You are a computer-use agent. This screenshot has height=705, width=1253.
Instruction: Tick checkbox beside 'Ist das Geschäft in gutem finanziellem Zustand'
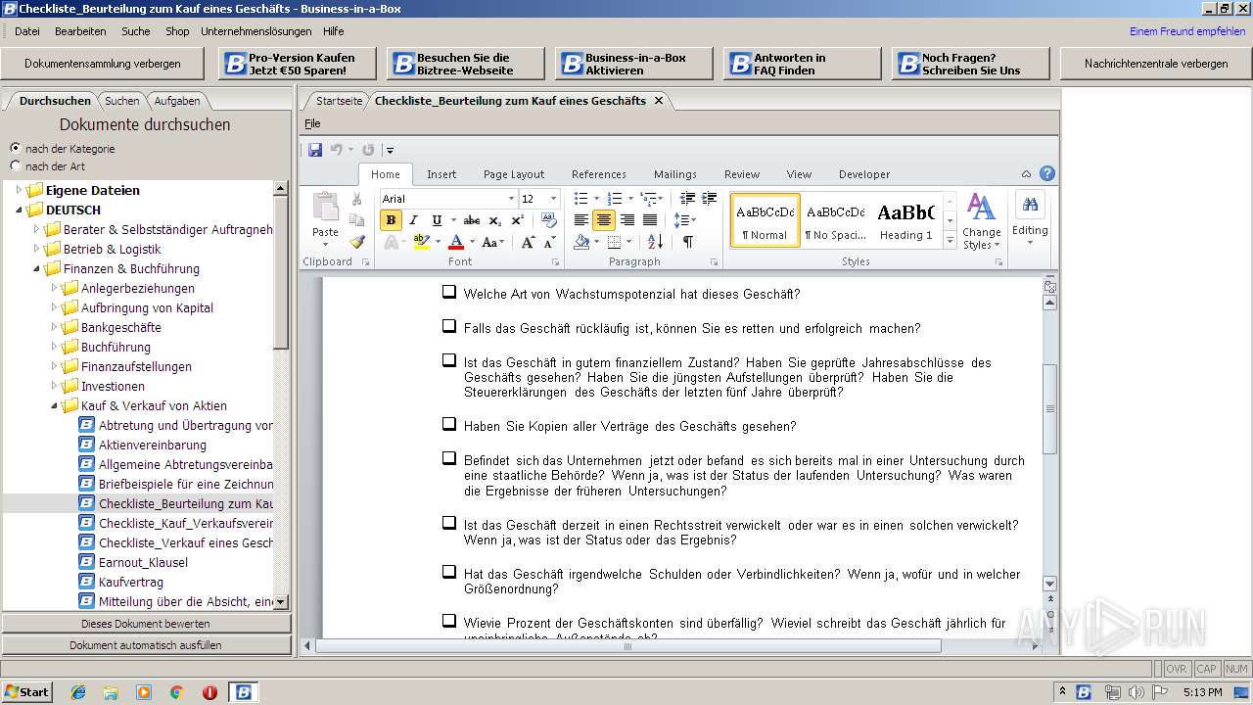448,360
